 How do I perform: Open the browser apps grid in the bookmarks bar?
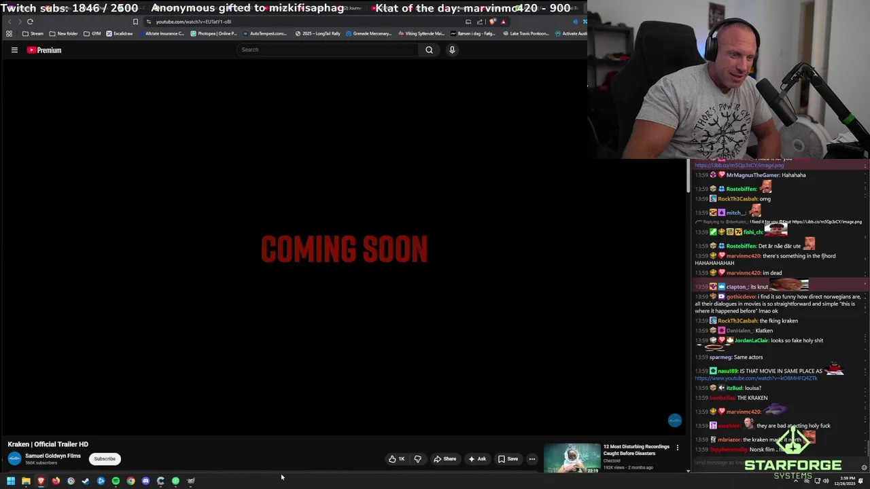(x=9, y=33)
